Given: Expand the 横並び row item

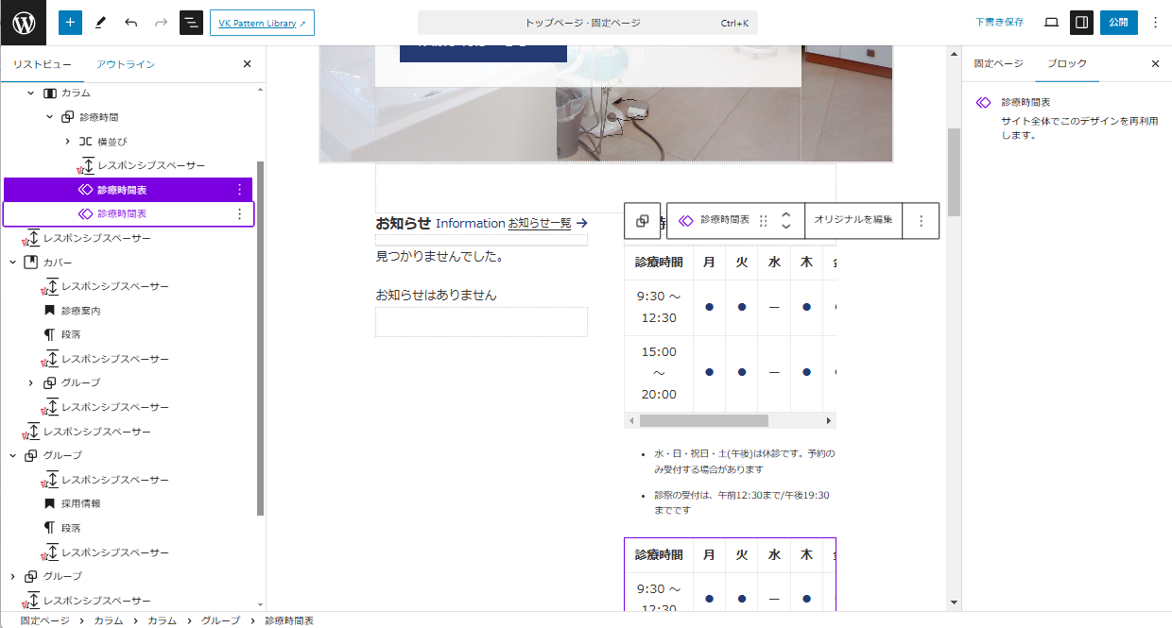Looking at the screenshot, I should 68,142.
